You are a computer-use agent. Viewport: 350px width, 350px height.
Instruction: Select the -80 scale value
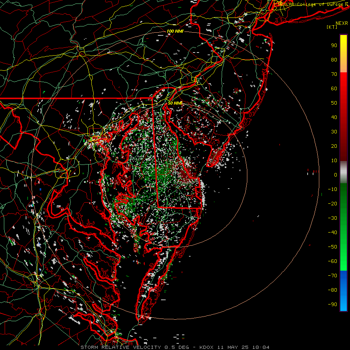(x=332, y=290)
